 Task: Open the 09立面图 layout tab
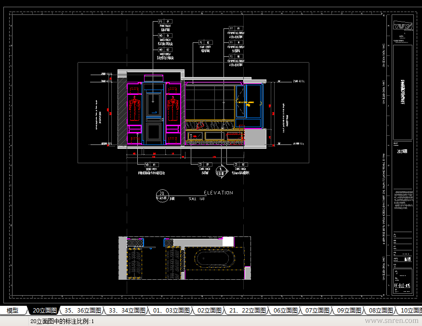point(349,311)
